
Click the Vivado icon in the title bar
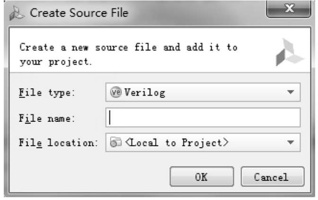point(17,13)
